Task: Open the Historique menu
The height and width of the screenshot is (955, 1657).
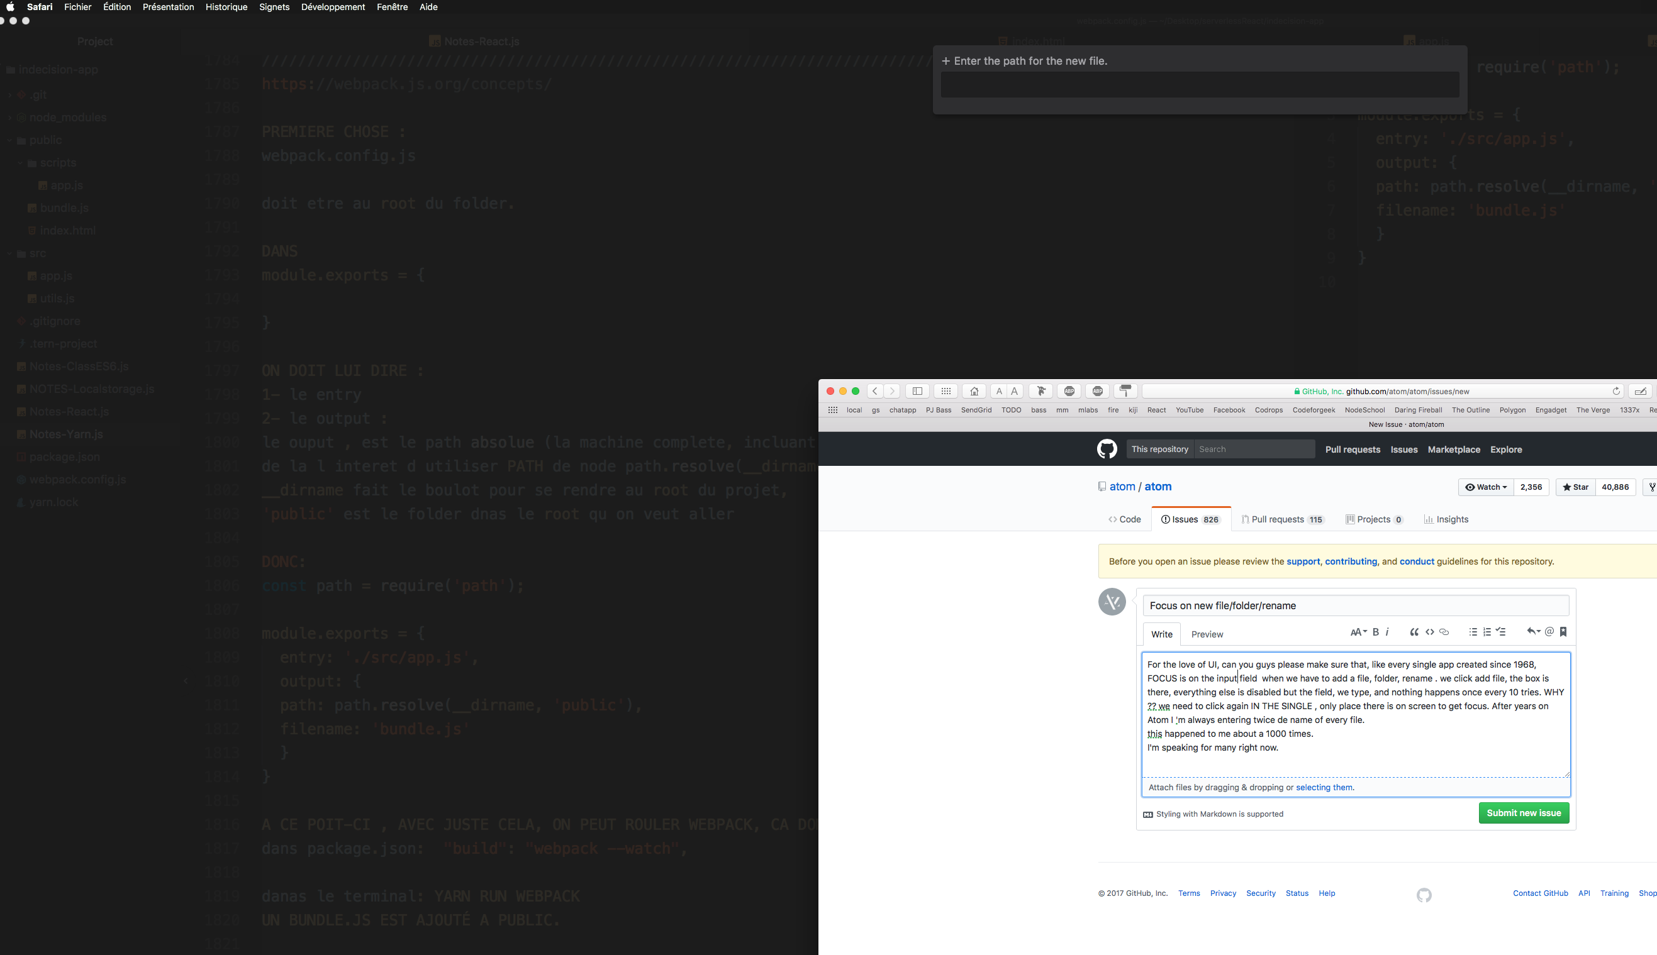Action: coord(226,6)
